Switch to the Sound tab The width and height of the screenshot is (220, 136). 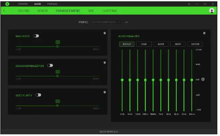24,11
